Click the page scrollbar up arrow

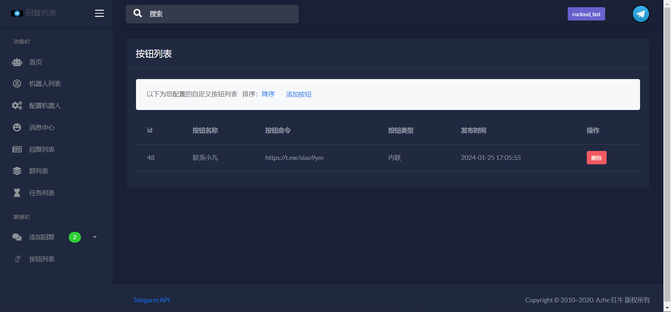667,3
